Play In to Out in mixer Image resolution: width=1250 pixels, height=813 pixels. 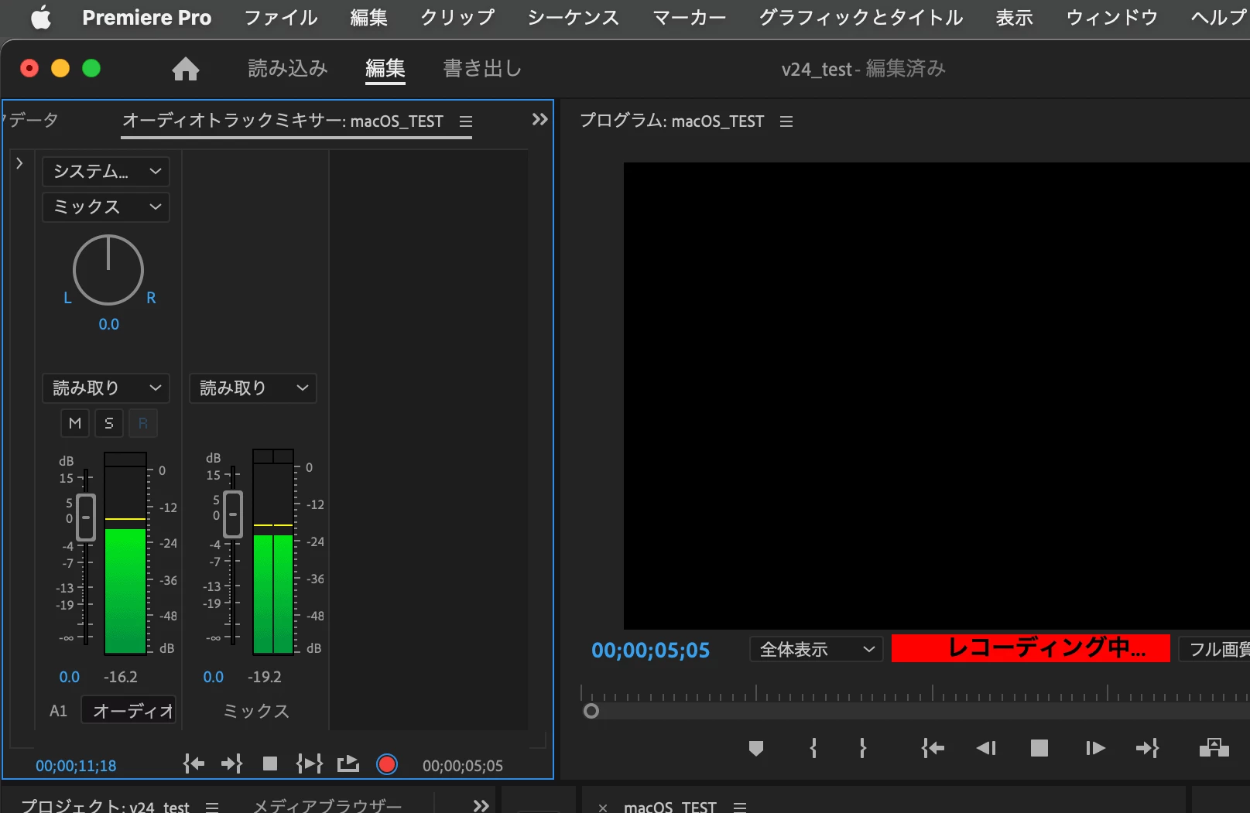(x=309, y=764)
